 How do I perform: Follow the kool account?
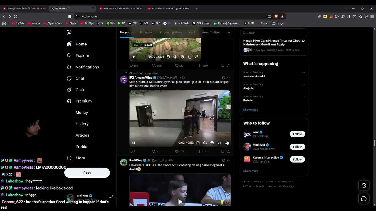pyautogui.click(x=297, y=134)
